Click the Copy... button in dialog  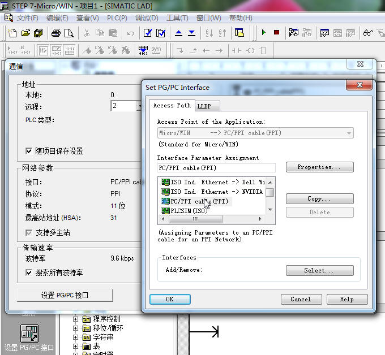pyautogui.click(x=319, y=199)
